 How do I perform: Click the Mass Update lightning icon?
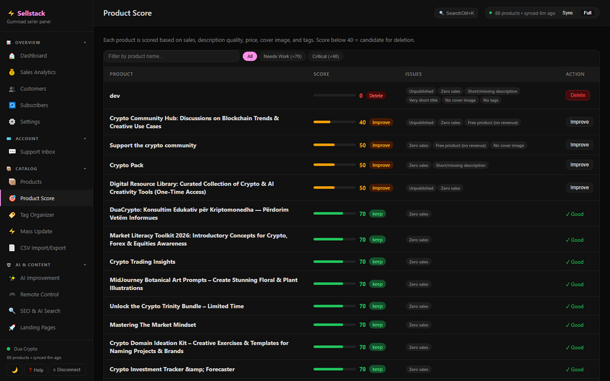12,231
